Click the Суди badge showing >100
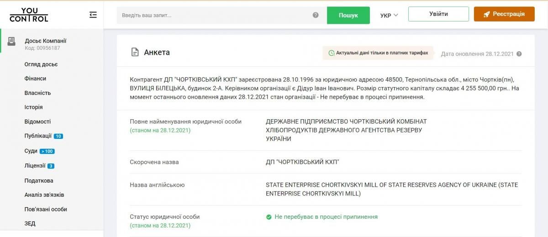548x237 pixels. point(47,151)
